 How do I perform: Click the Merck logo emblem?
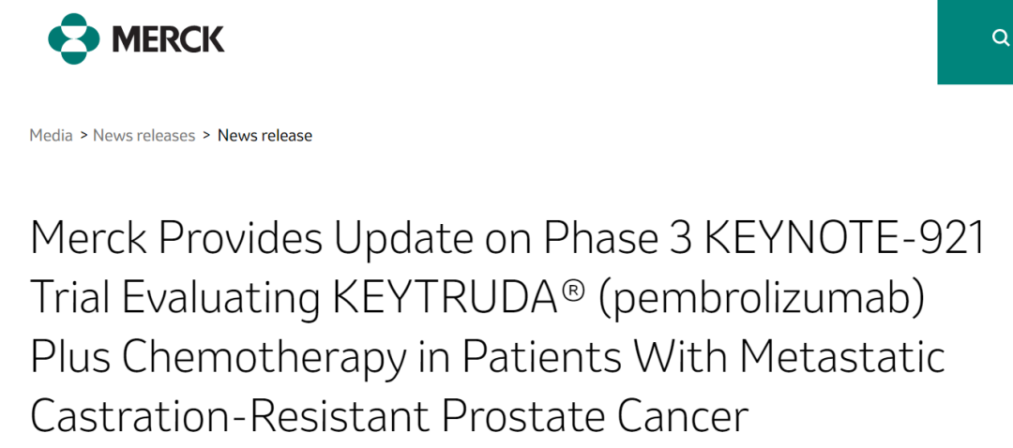tap(73, 38)
